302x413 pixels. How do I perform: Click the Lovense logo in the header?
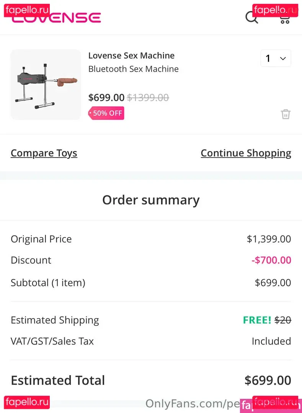(56, 18)
